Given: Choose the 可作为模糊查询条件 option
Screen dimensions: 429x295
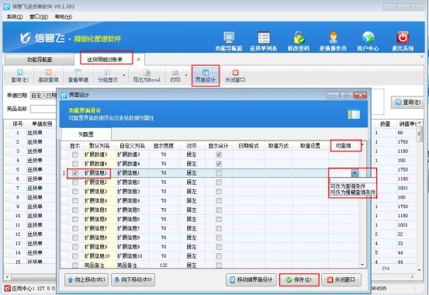Looking at the screenshot, I should coord(353,193).
